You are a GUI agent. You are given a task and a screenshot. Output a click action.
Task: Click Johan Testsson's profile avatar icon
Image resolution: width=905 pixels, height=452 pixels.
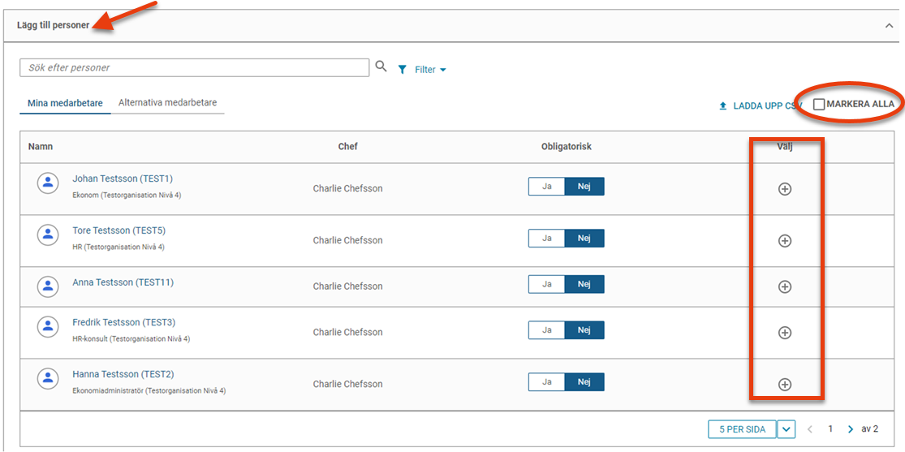click(49, 183)
